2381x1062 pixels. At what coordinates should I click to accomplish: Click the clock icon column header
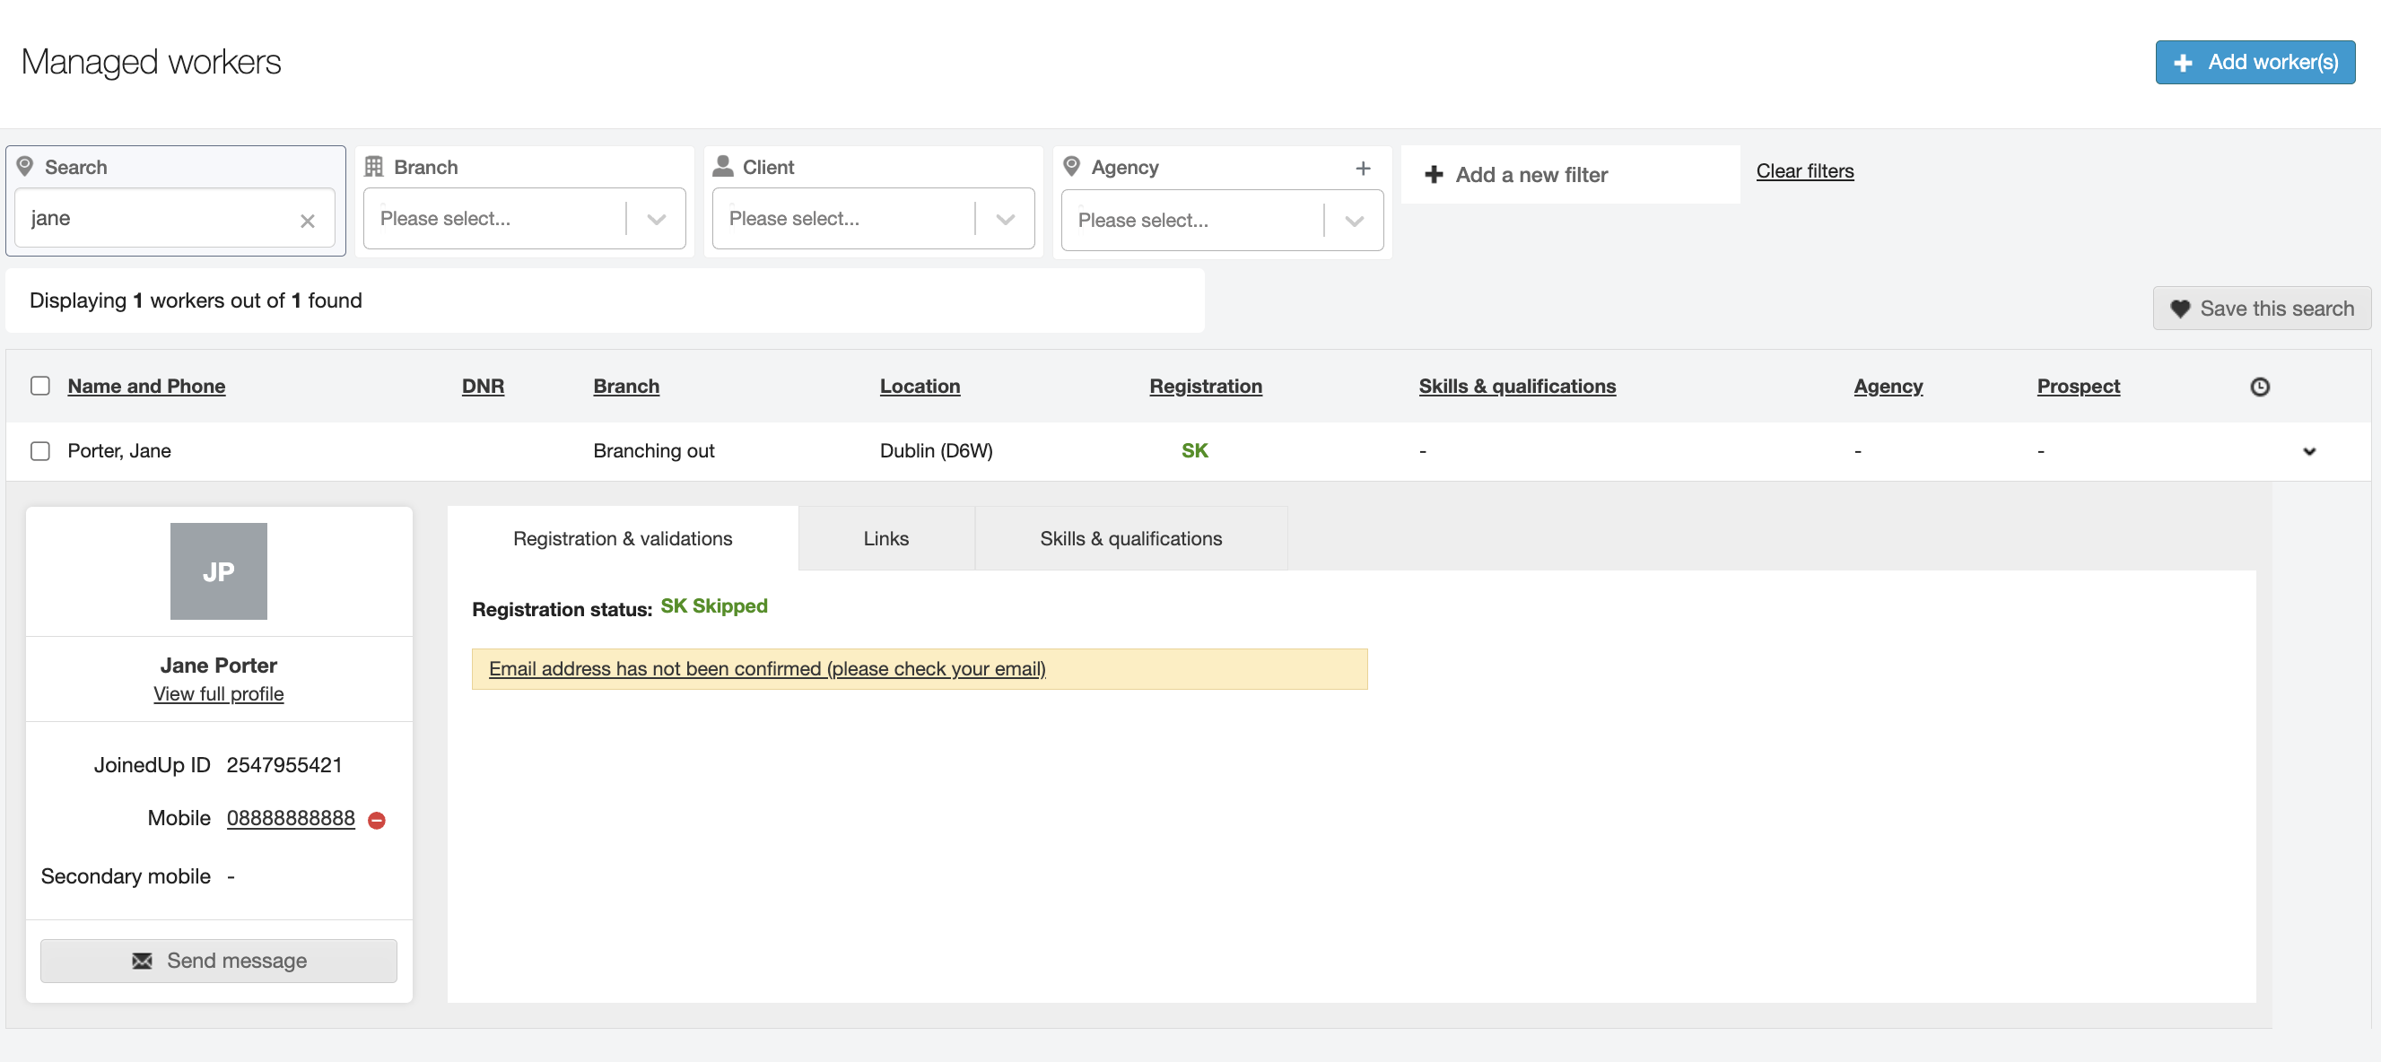click(2259, 387)
